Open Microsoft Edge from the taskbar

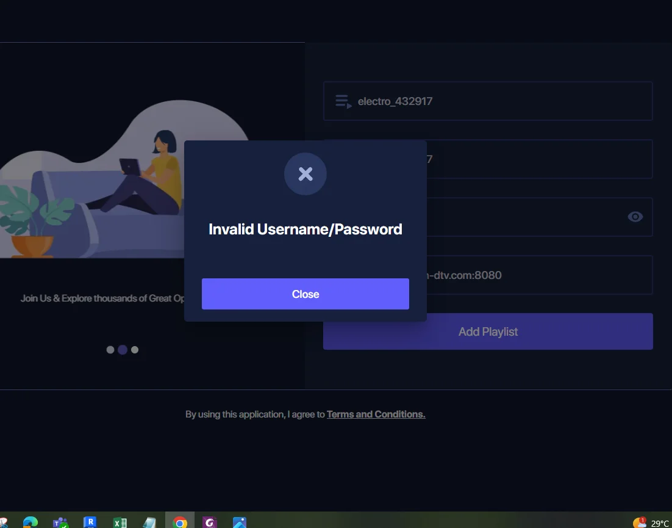pos(30,522)
